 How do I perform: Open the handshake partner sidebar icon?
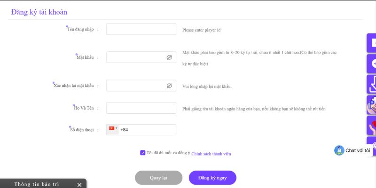[372, 105]
